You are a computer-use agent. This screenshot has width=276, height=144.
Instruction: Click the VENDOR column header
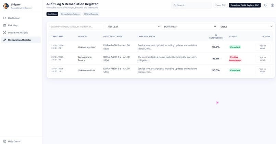point(82,37)
